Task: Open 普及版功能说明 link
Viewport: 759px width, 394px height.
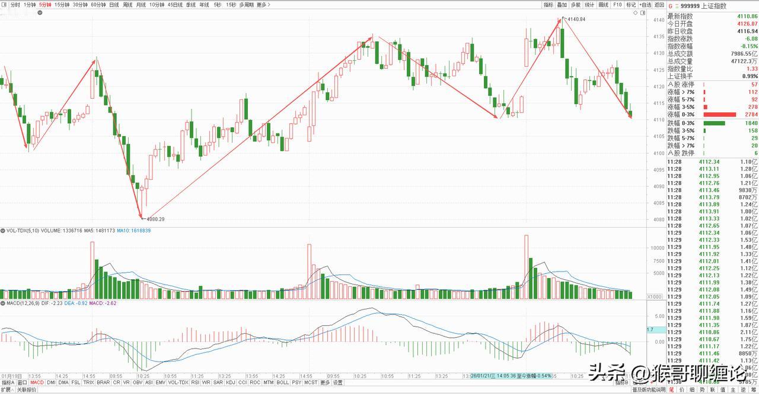Action: point(648,390)
